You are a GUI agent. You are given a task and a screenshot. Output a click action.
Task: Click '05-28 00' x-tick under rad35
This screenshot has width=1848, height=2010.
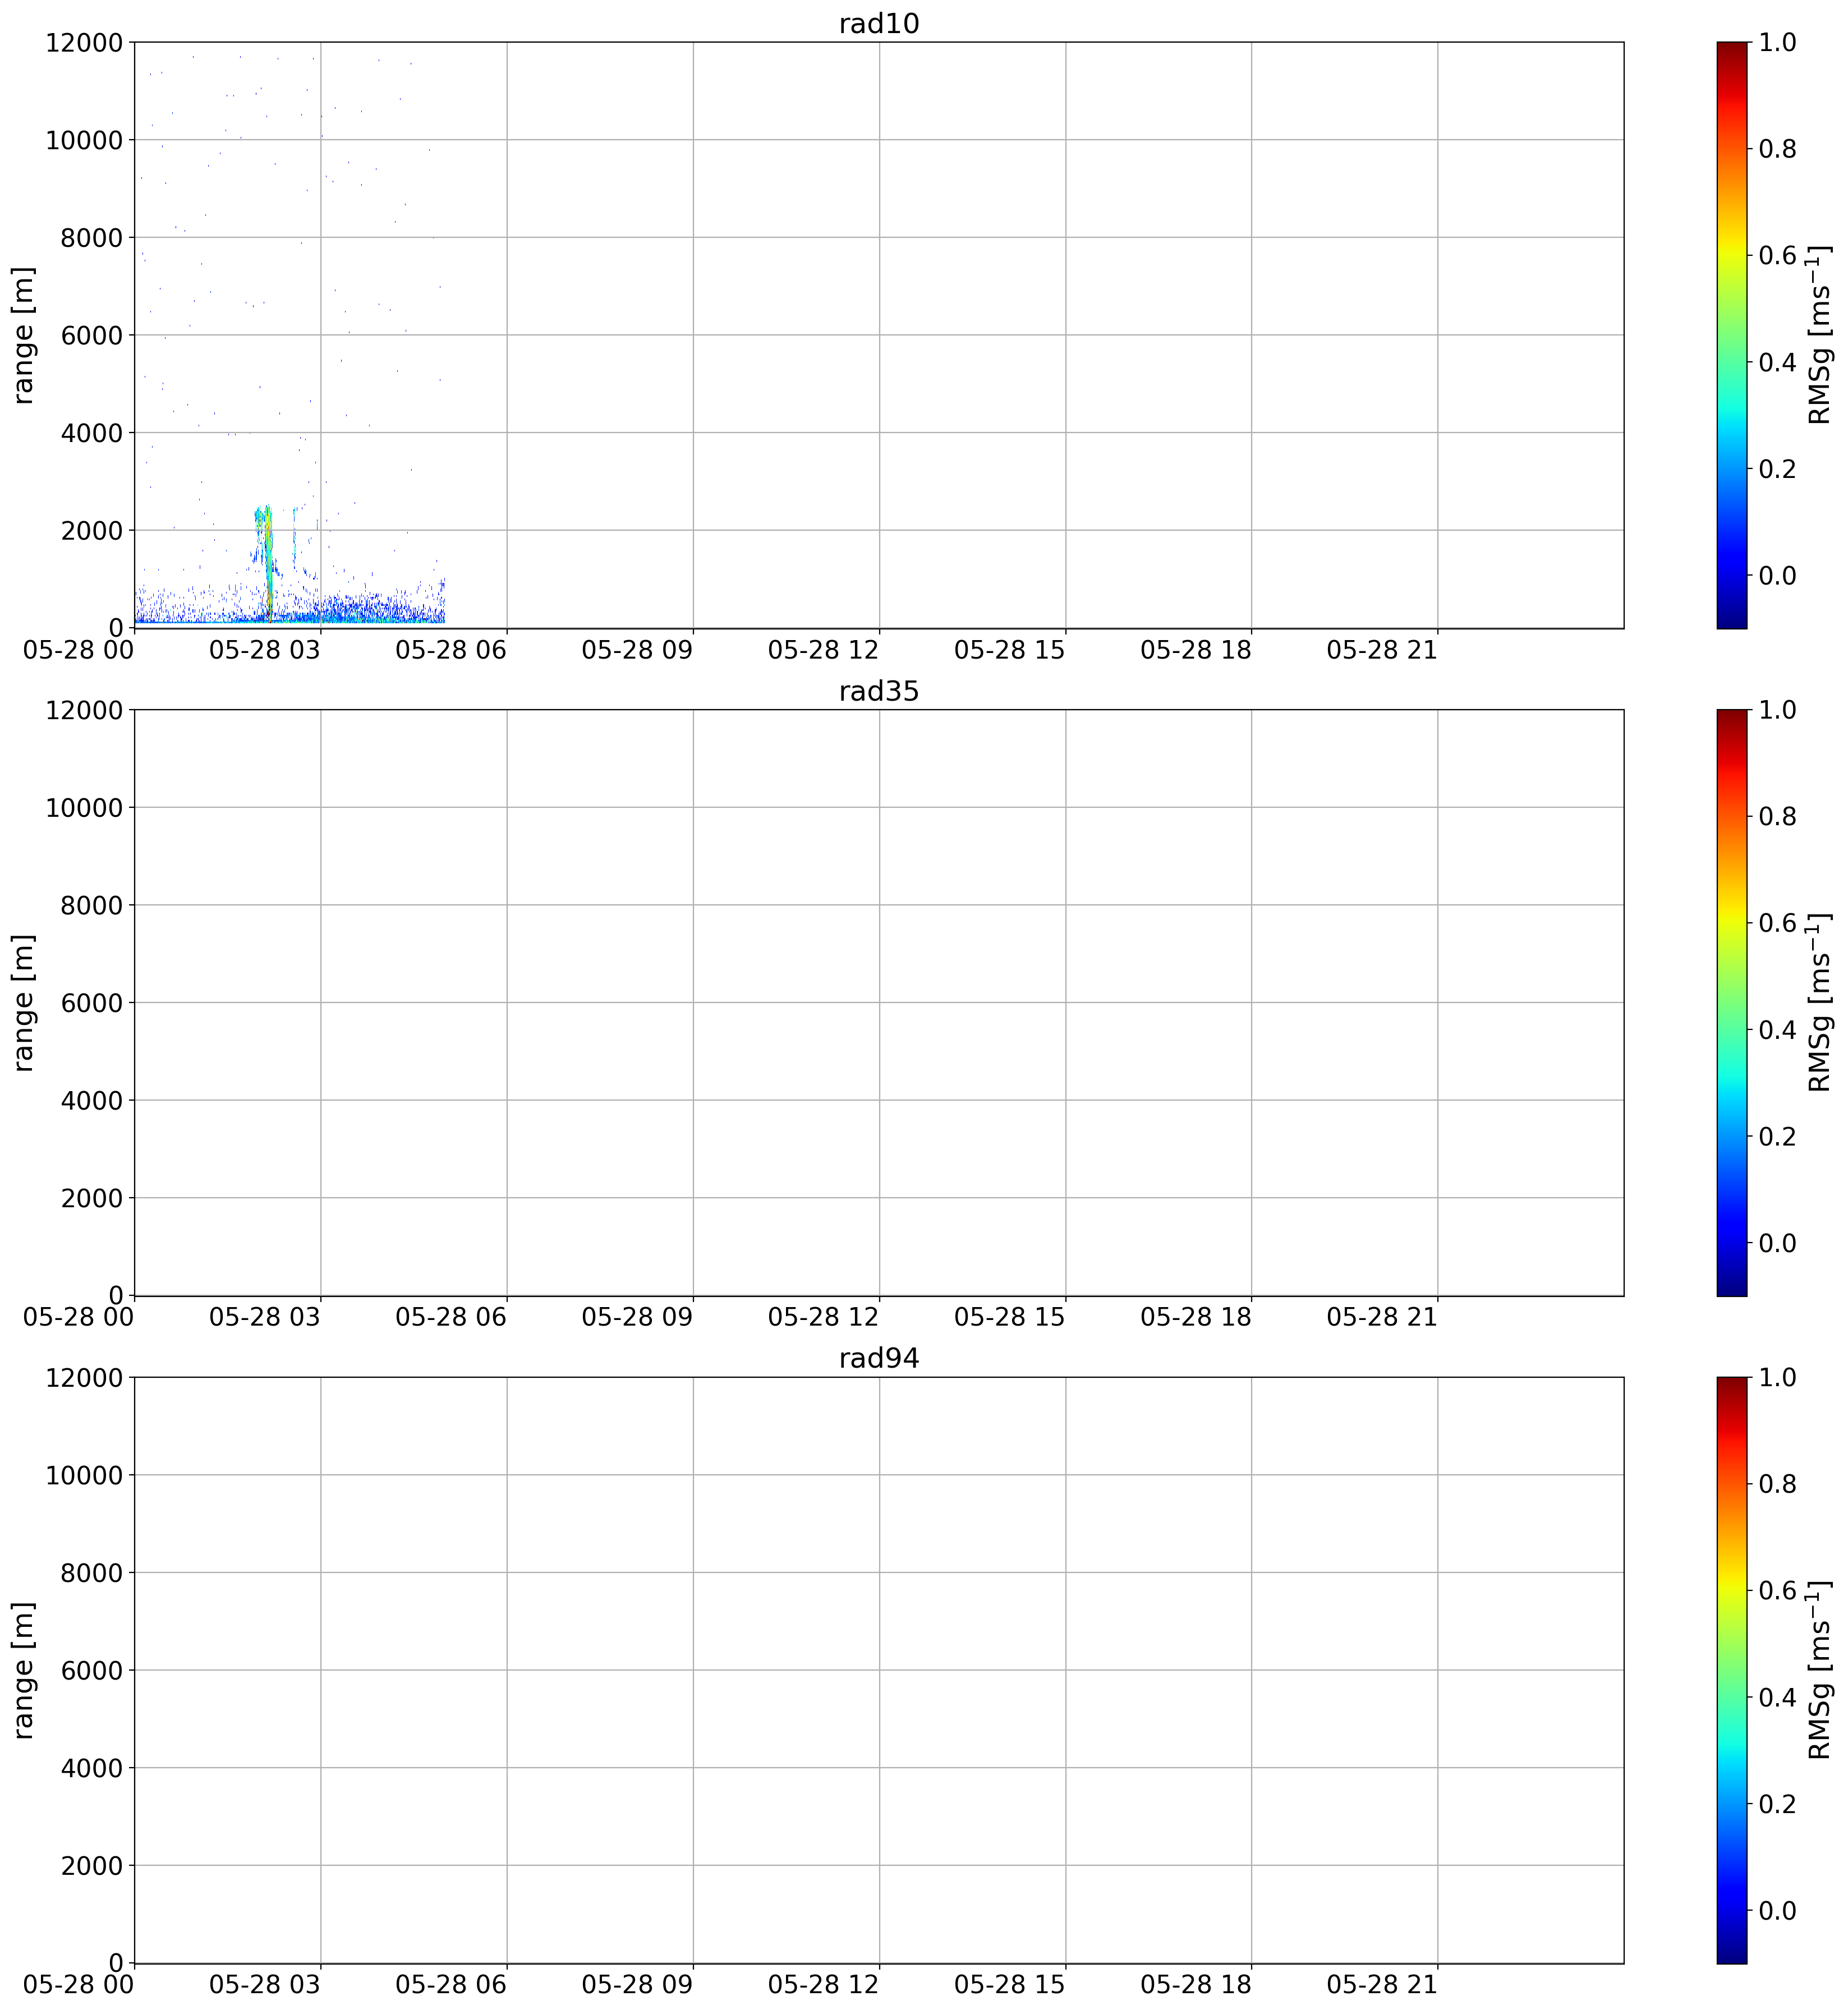click(78, 1318)
